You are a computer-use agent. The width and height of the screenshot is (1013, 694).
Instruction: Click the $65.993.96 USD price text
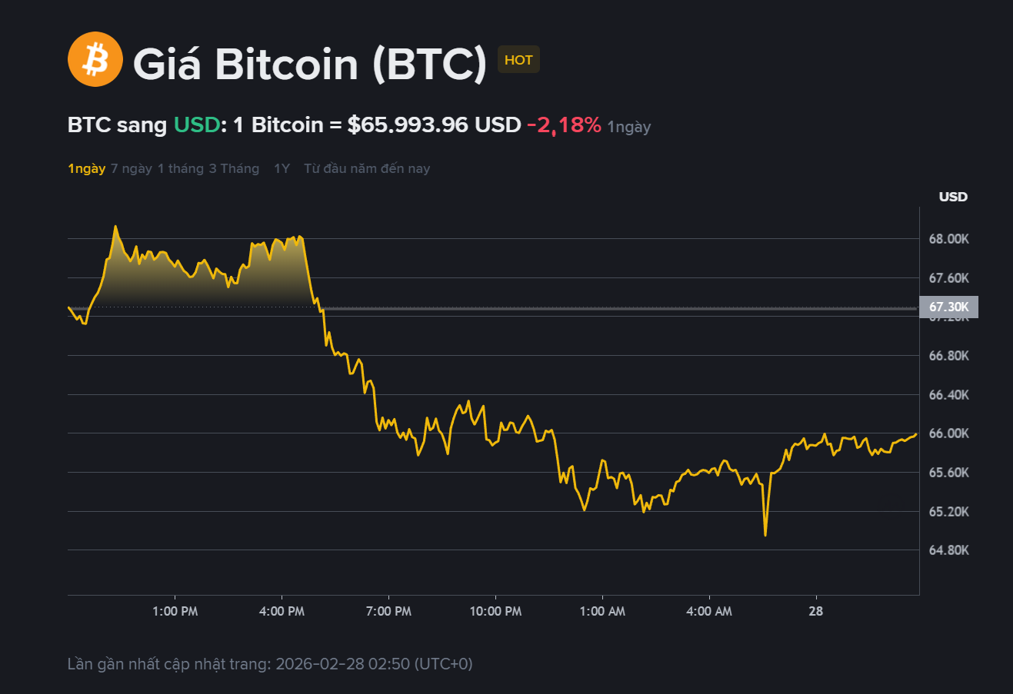point(434,125)
